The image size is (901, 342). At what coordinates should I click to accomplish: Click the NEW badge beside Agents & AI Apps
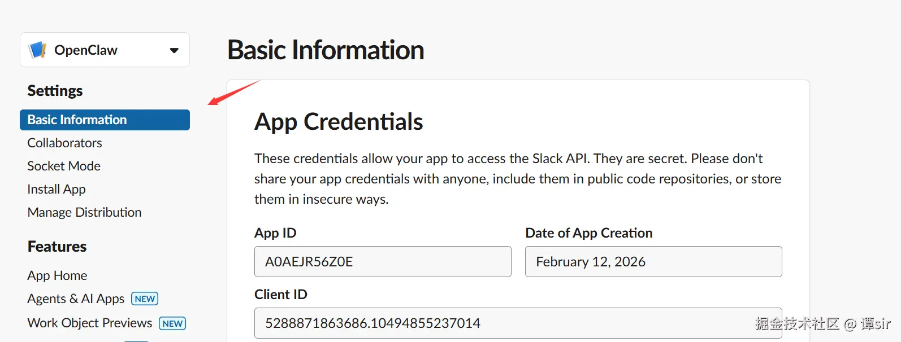pyautogui.click(x=145, y=299)
